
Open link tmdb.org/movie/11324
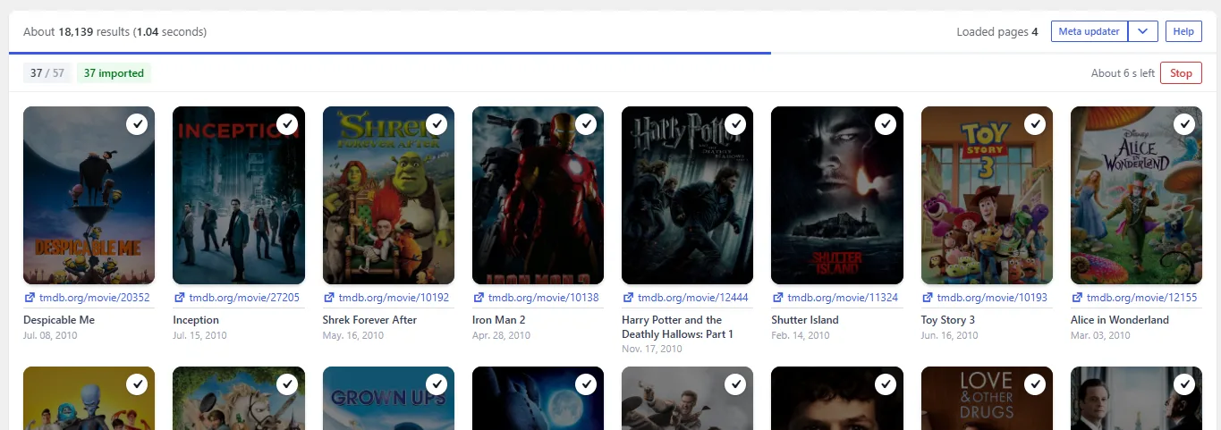[x=843, y=298]
